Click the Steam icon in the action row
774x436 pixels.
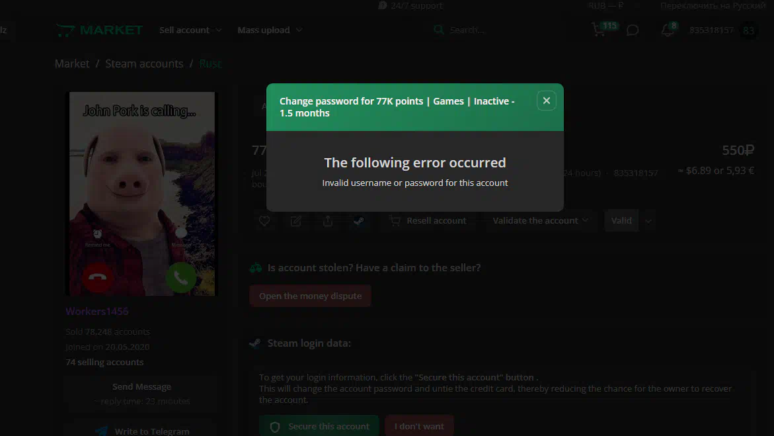359,221
